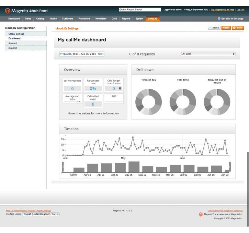Screen dimensions: 249x233
Task: Open the Reports menu
Action: (126, 19)
